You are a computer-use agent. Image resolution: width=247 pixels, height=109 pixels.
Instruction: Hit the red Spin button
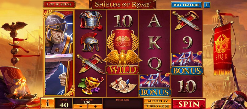(189, 104)
